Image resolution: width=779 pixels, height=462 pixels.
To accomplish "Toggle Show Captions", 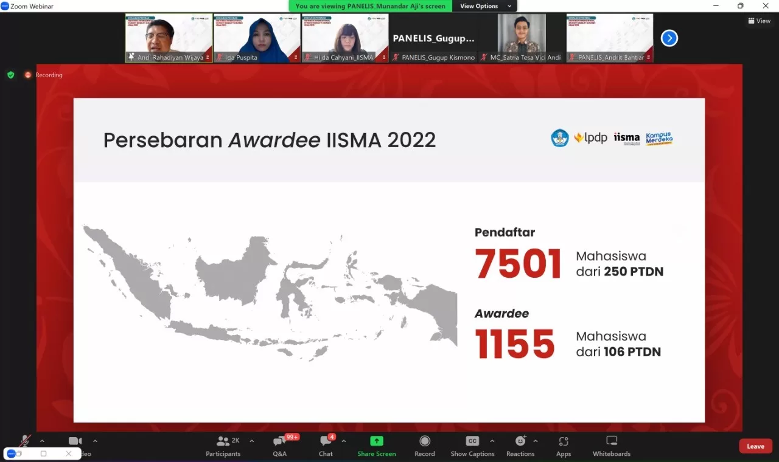I will (472, 446).
